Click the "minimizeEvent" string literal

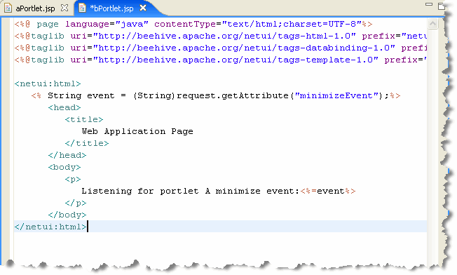click(336, 95)
